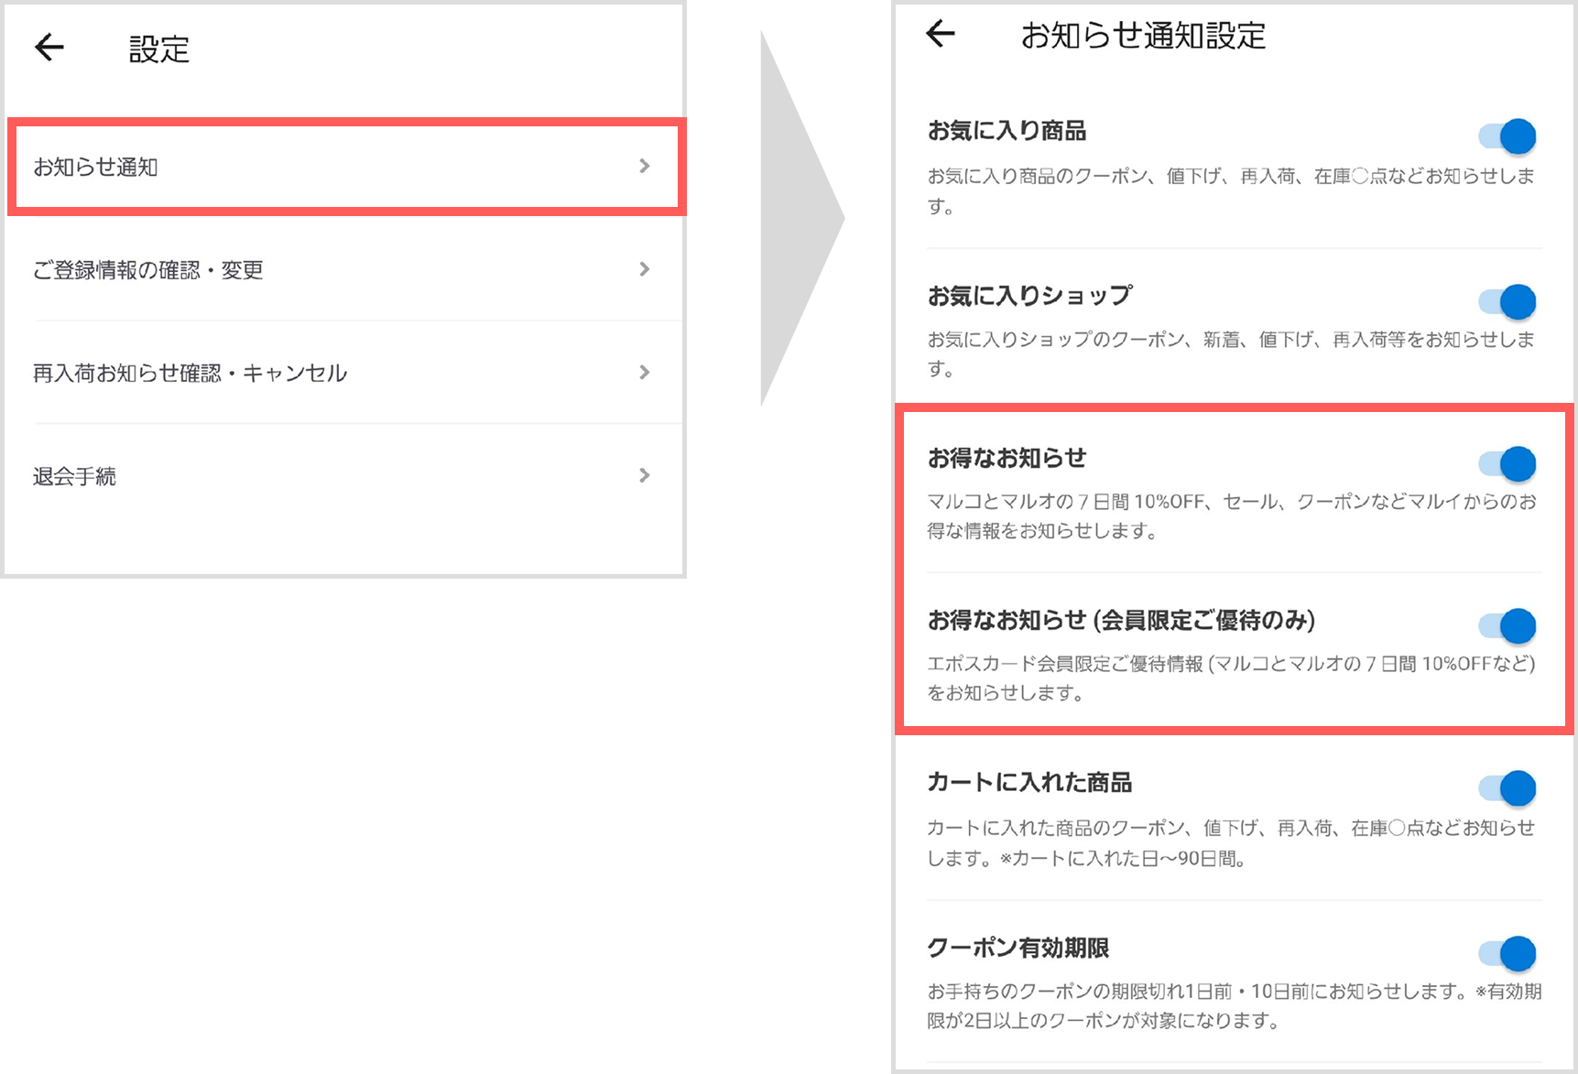Image resolution: width=1578 pixels, height=1074 pixels.
Task: Disable the お得なお知らせ toggle
Action: [x=1516, y=463]
